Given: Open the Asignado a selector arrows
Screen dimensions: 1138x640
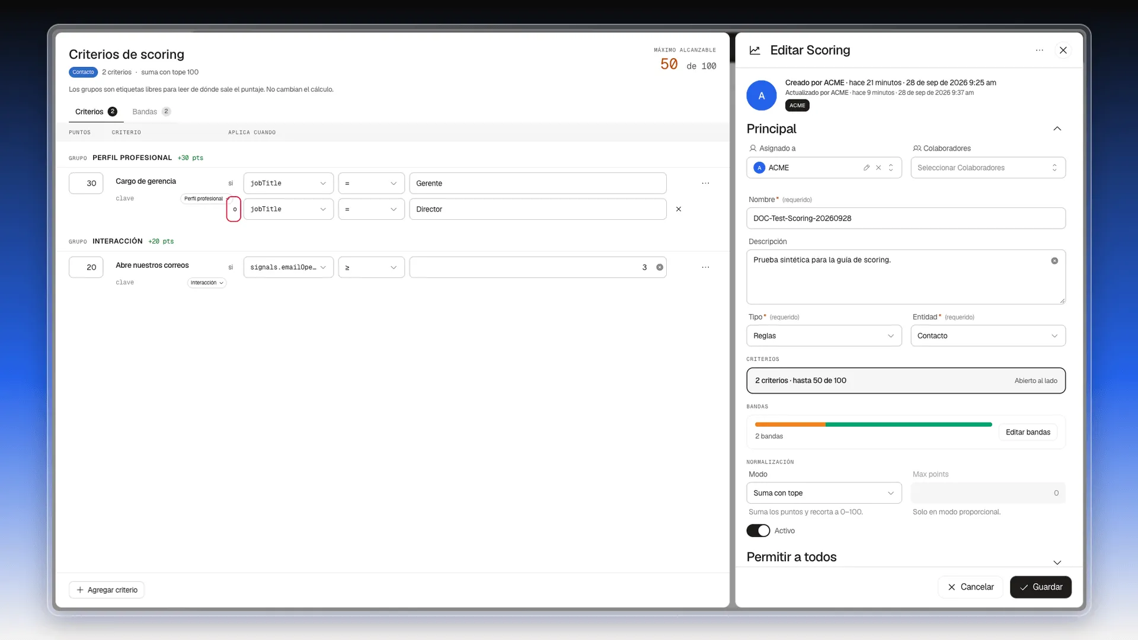Looking at the screenshot, I should click(x=891, y=168).
